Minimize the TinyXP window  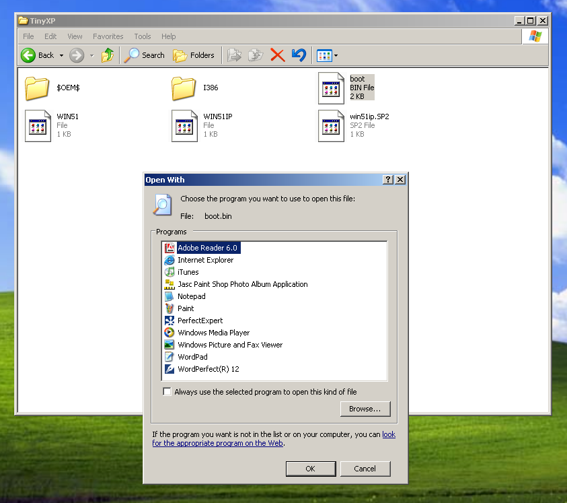point(519,21)
